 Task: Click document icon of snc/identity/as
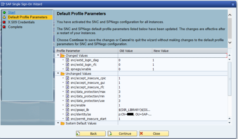pos(68,114)
